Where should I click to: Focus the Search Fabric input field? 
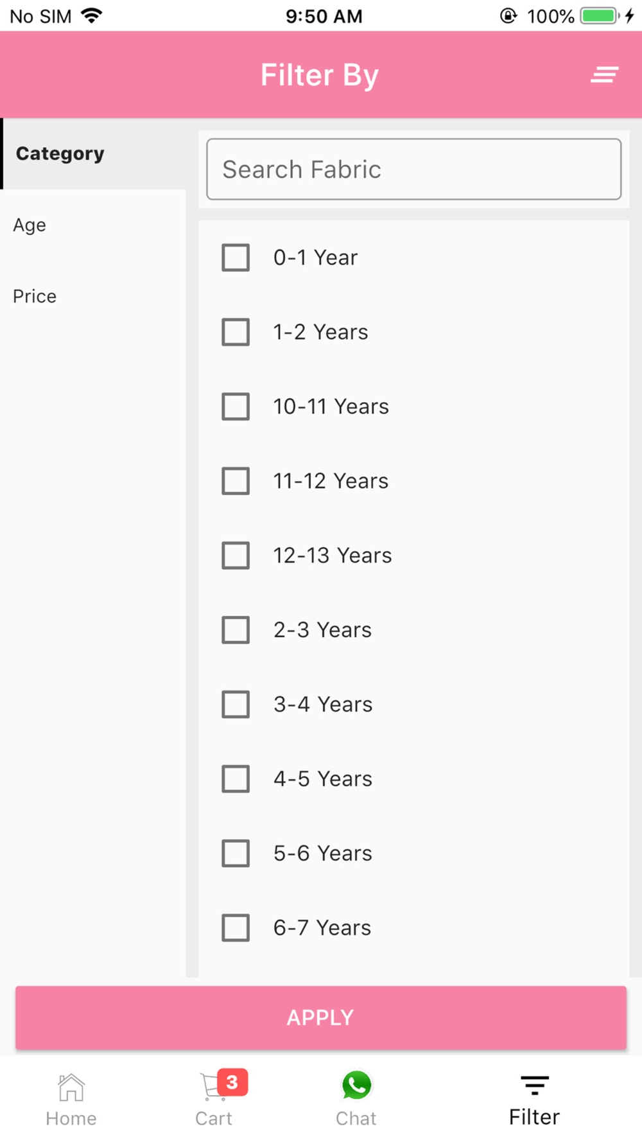click(413, 170)
